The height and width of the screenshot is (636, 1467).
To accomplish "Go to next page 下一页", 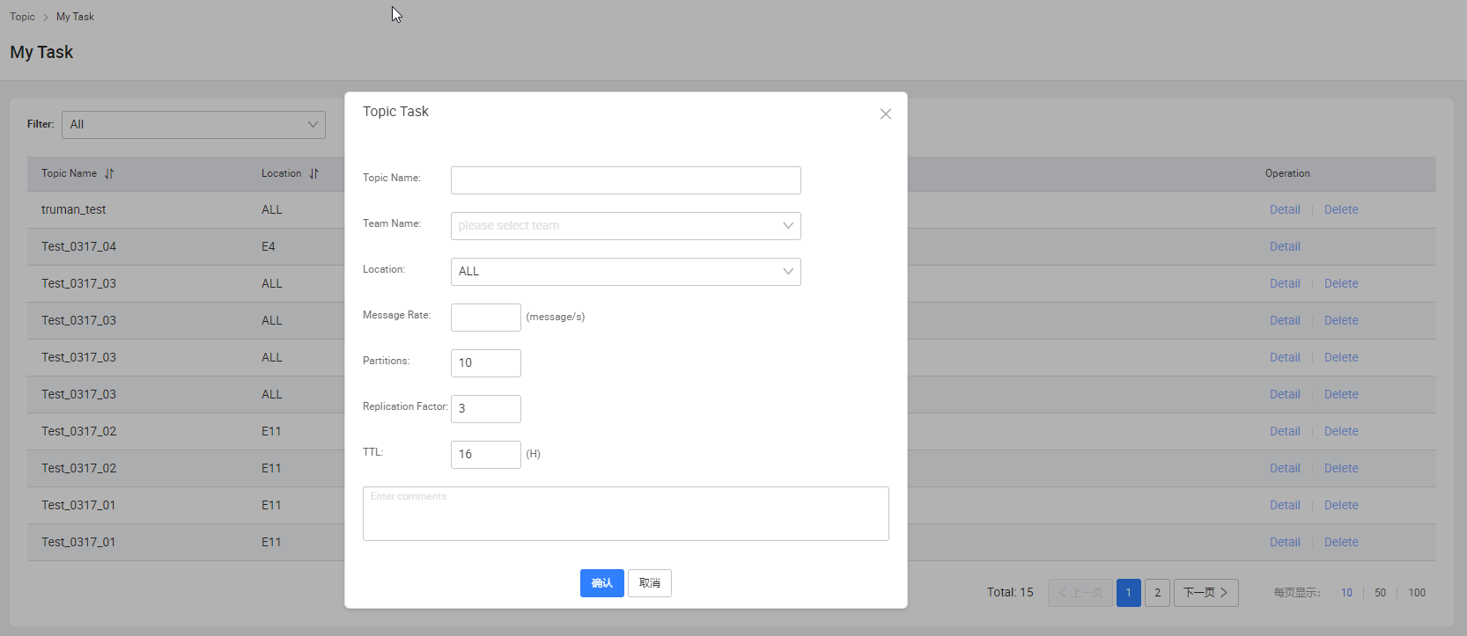I will pyautogui.click(x=1206, y=593).
